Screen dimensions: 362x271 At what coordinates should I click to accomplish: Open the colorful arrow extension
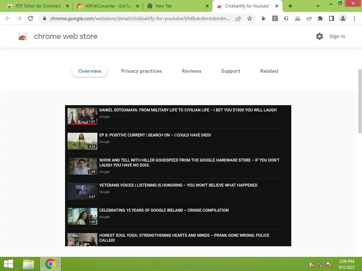(263, 18)
